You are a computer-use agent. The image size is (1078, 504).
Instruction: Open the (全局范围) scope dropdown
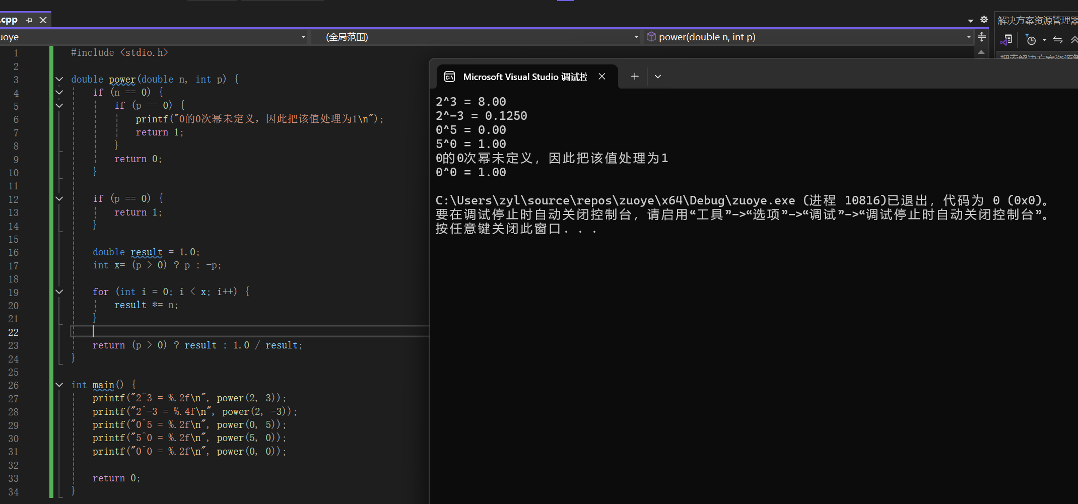pos(476,37)
